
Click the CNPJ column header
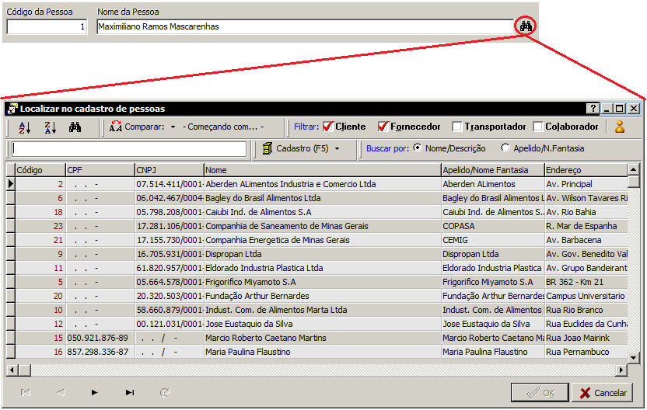(168, 170)
